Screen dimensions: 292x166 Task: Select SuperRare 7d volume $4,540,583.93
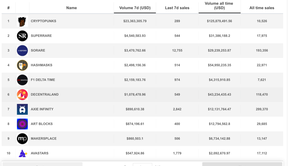click(x=135, y=36)
